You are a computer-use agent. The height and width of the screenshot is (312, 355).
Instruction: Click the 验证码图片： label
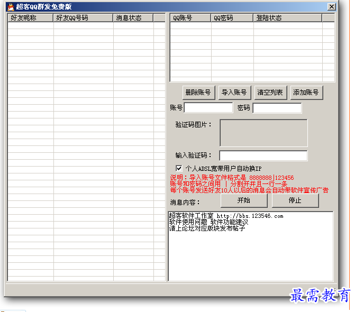coord(193,125)
